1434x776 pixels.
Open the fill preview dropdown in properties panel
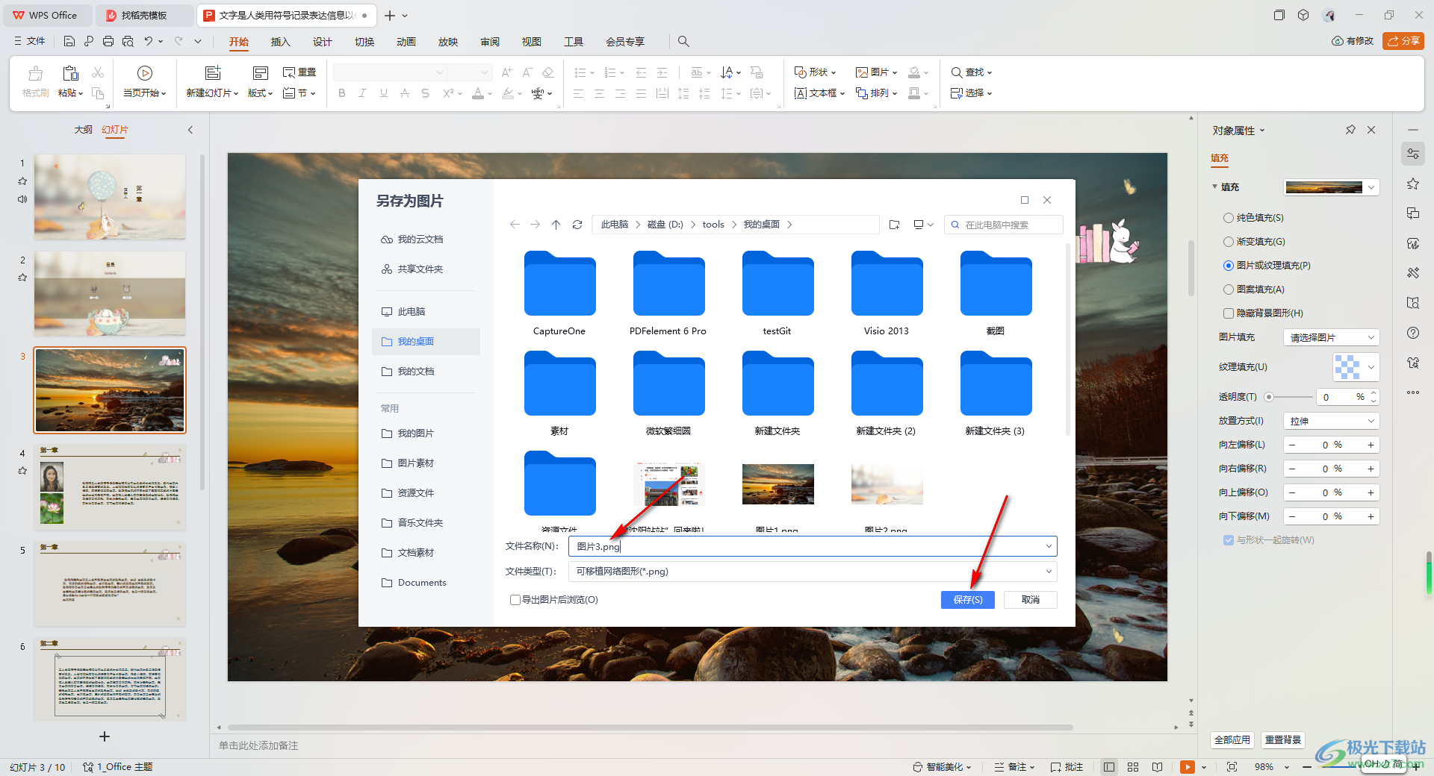click(1331, 187)
